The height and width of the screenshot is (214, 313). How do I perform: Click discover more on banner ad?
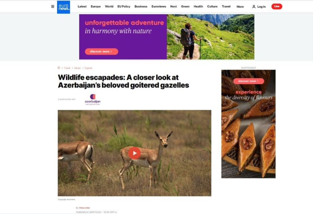[x=102, y=52]
